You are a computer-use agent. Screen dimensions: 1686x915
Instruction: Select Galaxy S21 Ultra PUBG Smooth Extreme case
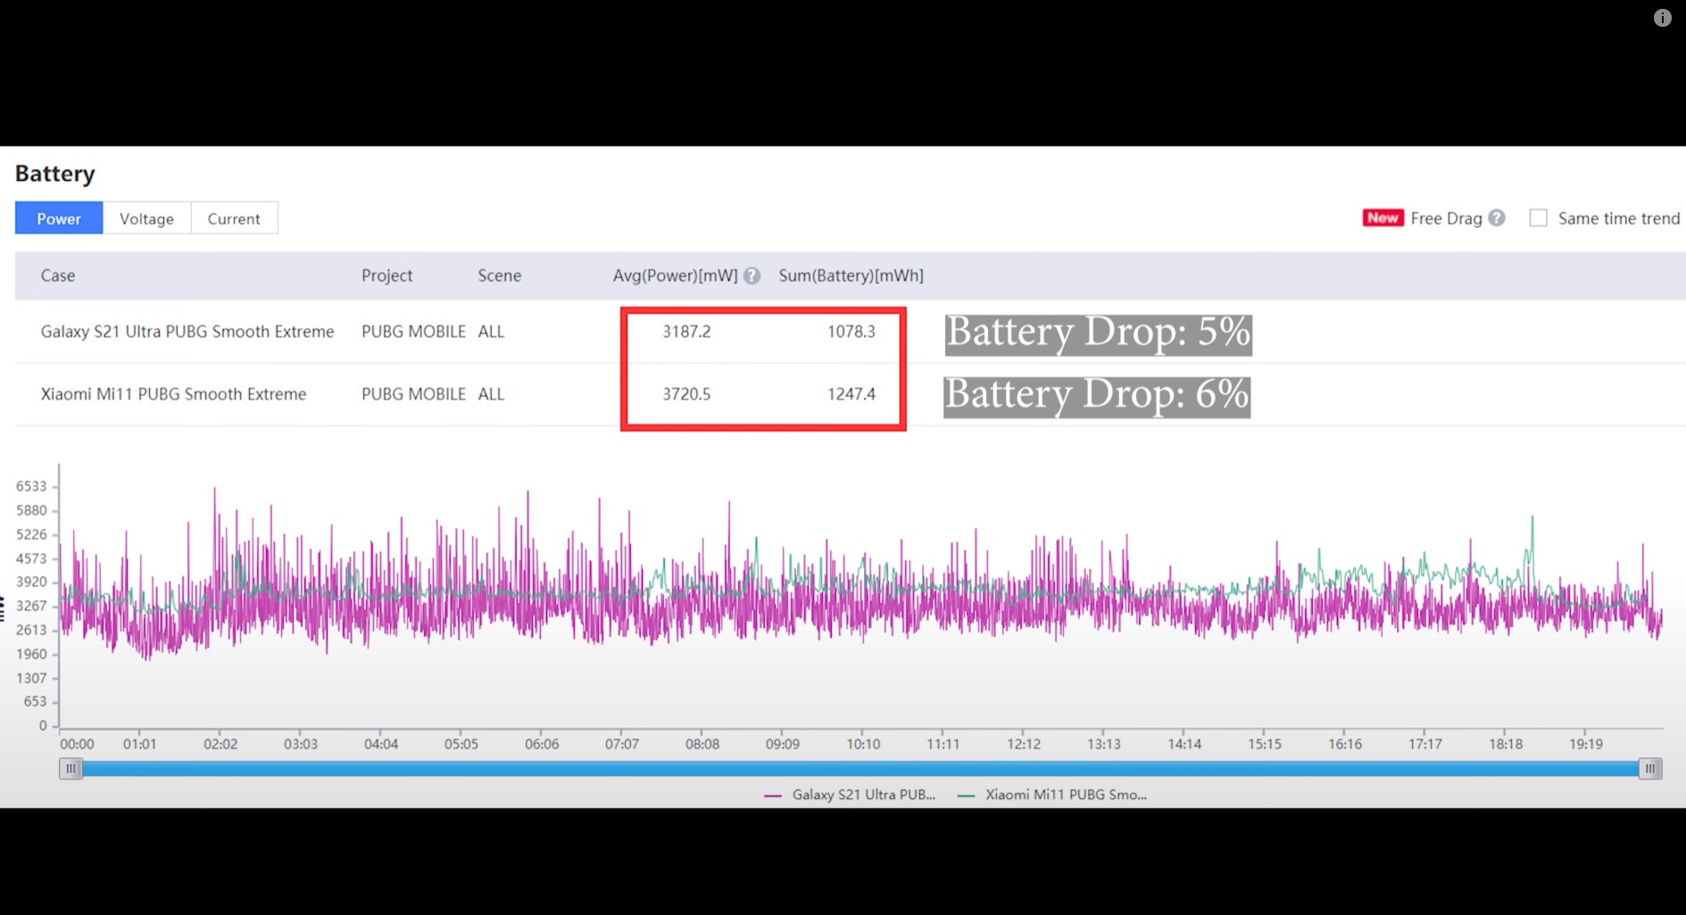[187, 331]
